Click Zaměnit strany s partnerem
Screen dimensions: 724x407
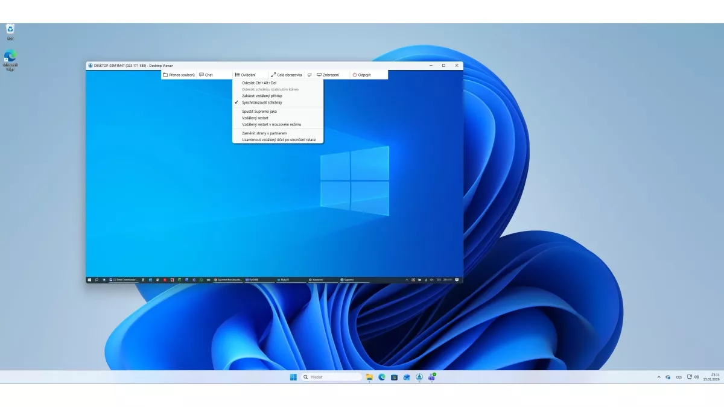[264, 133]
